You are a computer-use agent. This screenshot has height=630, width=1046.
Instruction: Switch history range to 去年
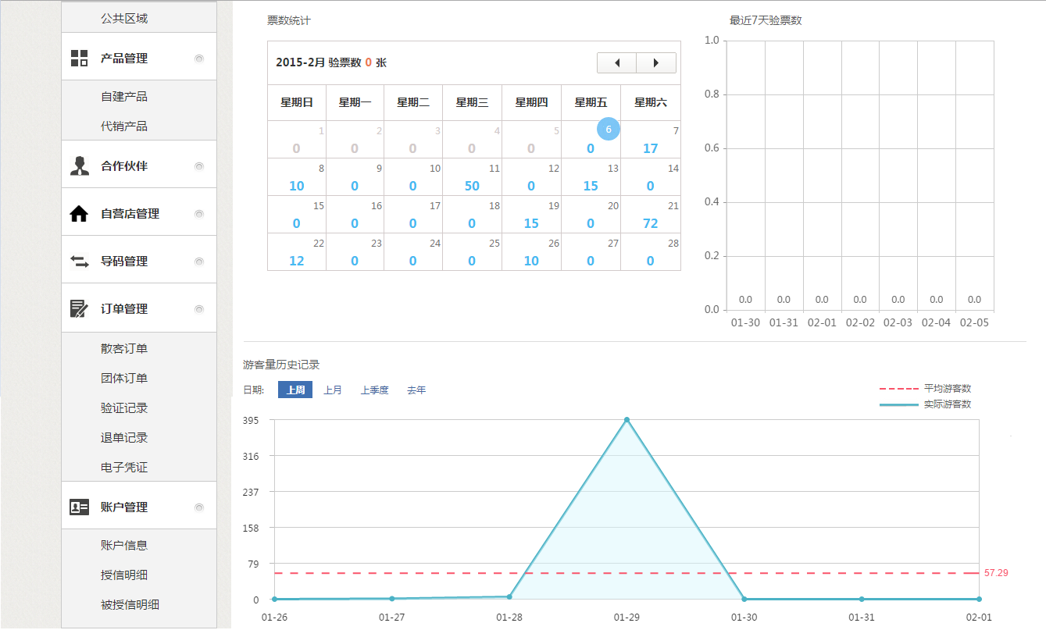[416, 390]
